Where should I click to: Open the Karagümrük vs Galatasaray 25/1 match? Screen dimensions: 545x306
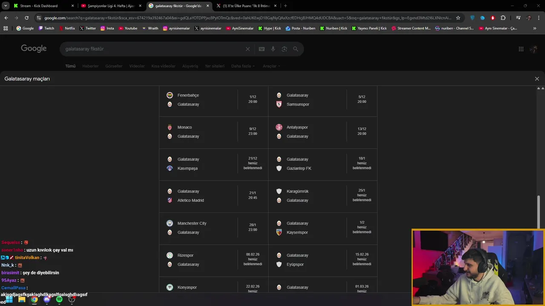[x=323, y=196]
